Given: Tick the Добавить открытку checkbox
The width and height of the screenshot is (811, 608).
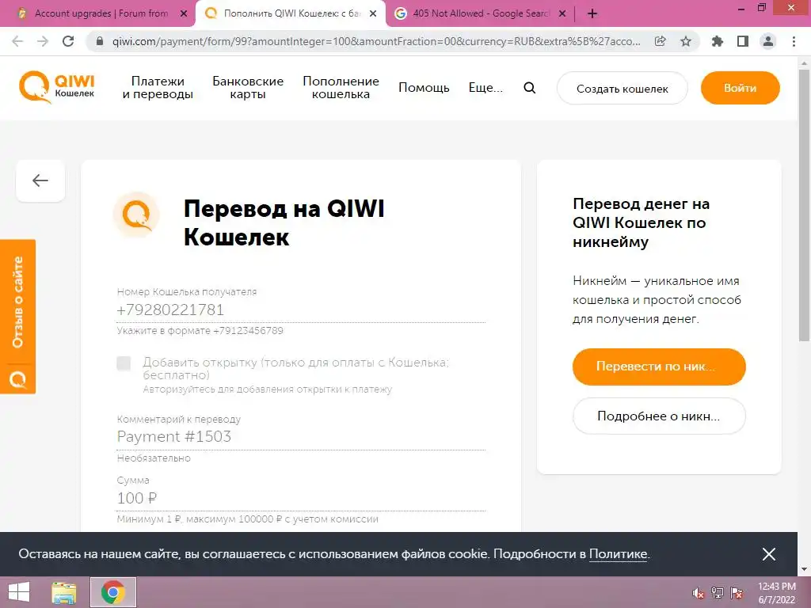Looking at the screenshot, I should coord(124,363).
